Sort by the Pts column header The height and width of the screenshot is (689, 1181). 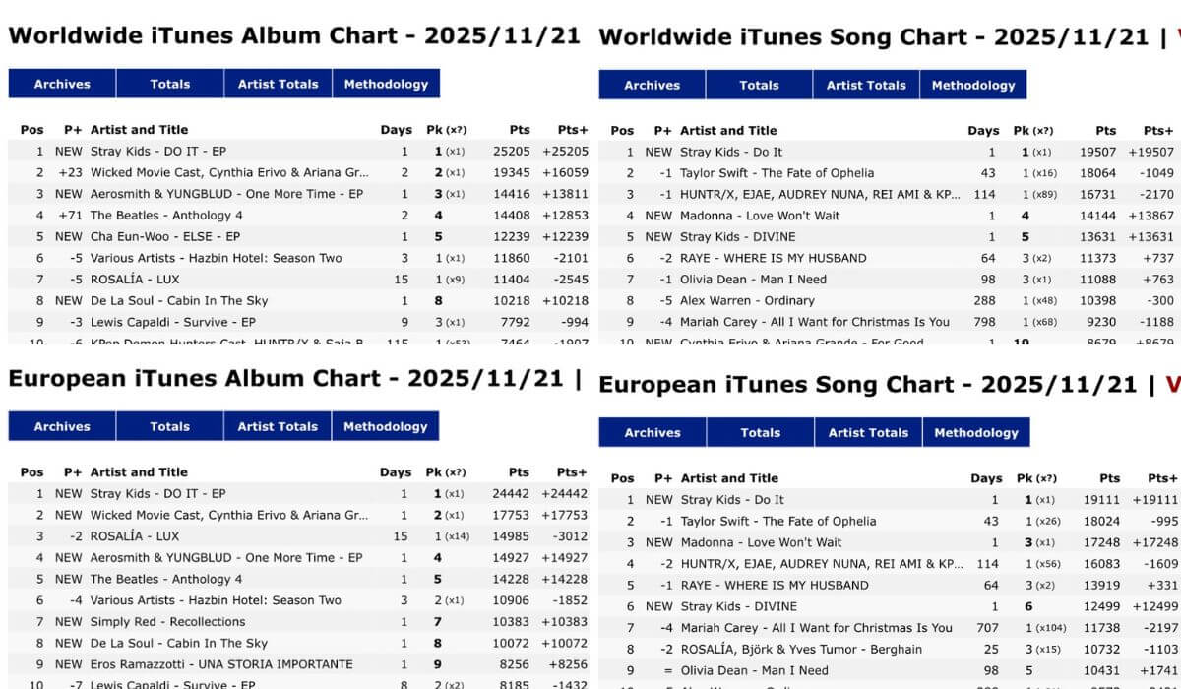519,129
